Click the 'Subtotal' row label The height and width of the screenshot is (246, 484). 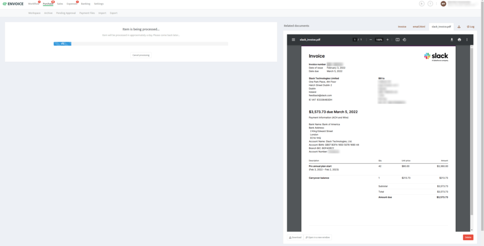383,186
